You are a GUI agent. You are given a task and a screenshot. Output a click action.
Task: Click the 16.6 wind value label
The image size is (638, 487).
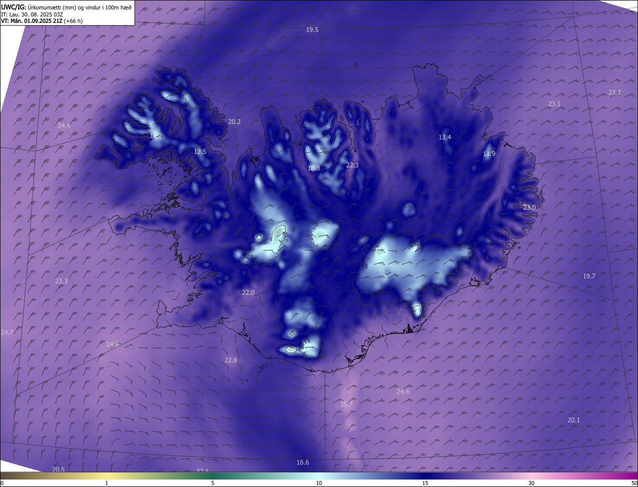[x=303, y=463]
